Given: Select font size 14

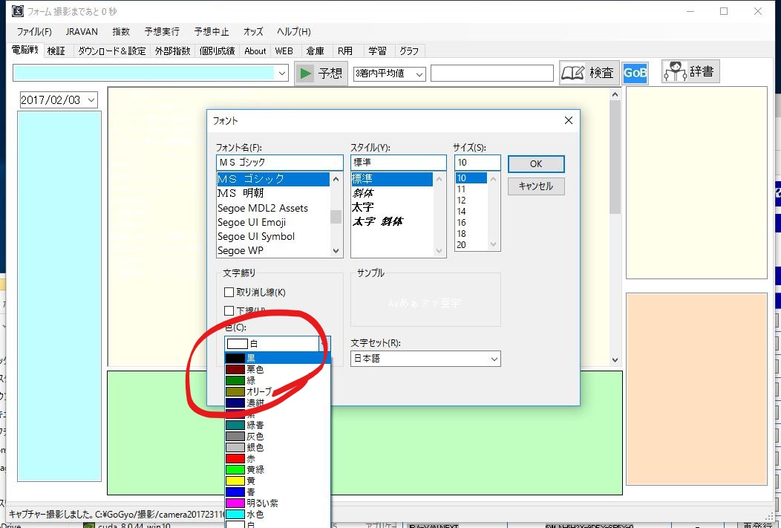Looking at the screenshot, I should [471, 212].
